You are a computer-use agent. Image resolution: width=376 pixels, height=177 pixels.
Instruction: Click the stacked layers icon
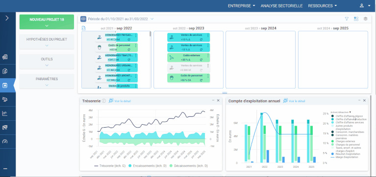pos(365,19)
